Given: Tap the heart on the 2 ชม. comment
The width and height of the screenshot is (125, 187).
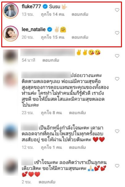Looking at the screenshot, I should pyautogui.click(x=117, y=166).
